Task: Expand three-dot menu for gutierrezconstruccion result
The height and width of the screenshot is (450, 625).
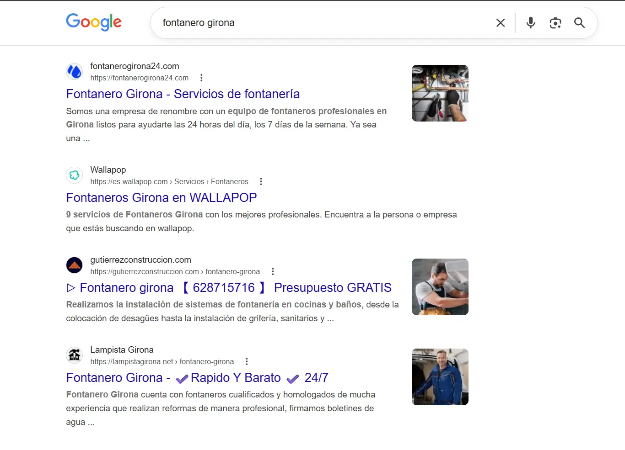Action: 273,272
